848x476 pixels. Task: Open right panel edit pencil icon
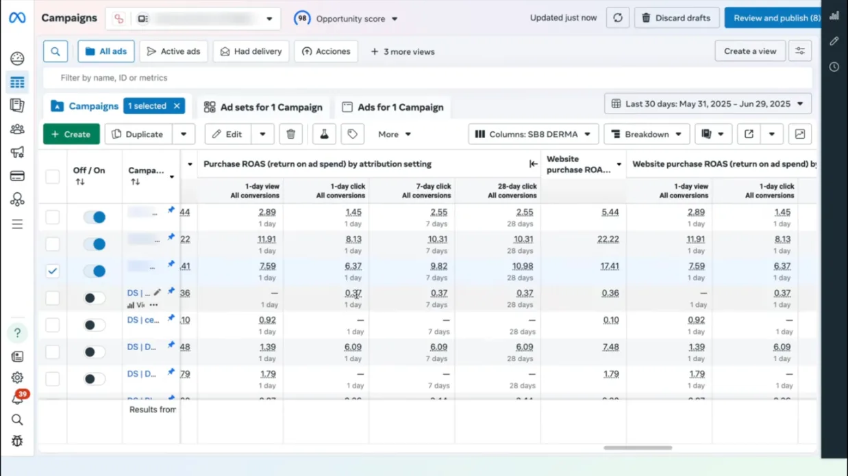[x=834, y=41]
